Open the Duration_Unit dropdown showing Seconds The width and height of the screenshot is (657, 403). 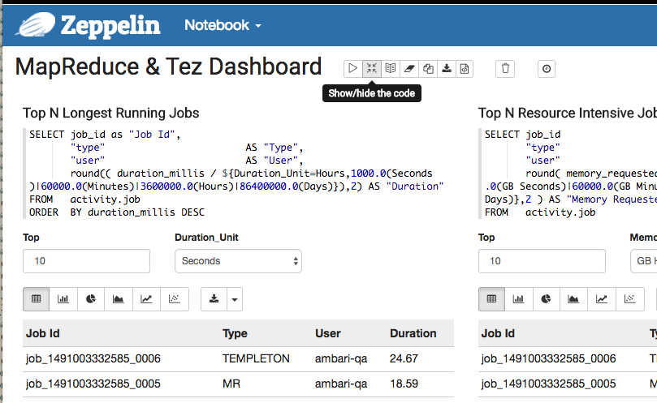click(x=238, y=261)
